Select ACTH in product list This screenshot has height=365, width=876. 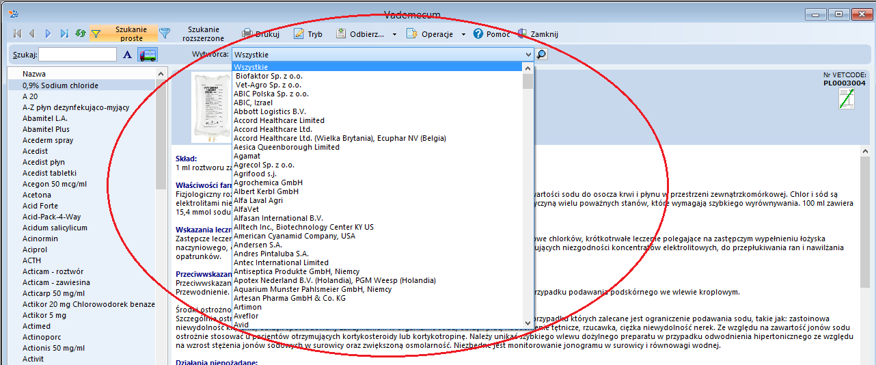[x=82, y=260]
